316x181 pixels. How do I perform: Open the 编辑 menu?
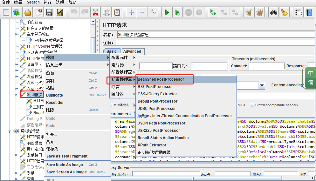point(18,3)
